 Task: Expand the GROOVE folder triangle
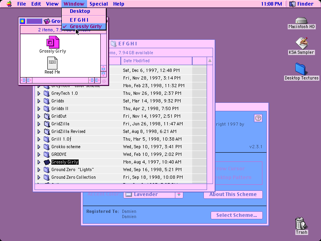39,155
